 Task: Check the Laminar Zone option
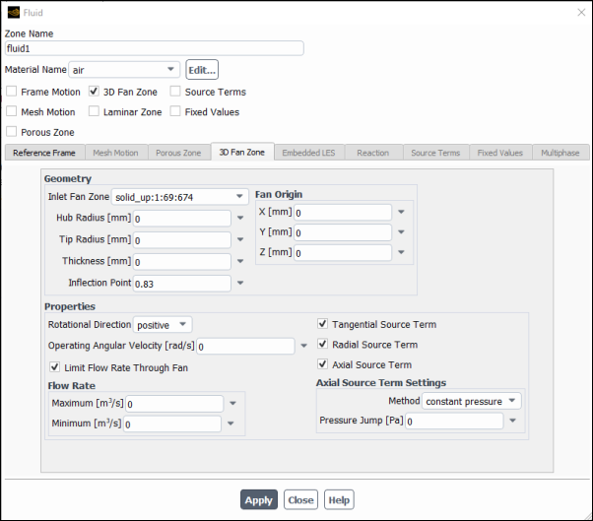click(94, 111)
